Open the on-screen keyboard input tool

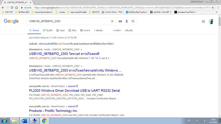[x=120, y=21]
